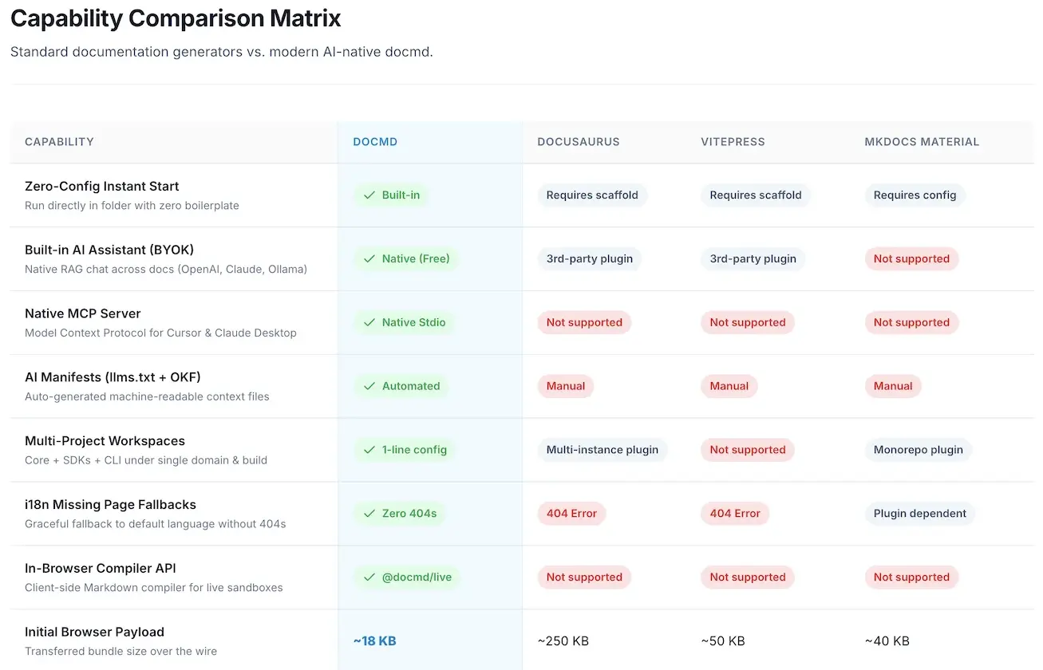Click the Monorepo plugin badge
The width and height of the screenshot is (1043, 670).
919,450
